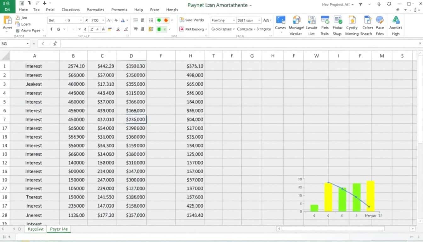The width and height of the screenshot is (423, 242).
Task: Click the Pace Edcs icon
Action: 380,20
